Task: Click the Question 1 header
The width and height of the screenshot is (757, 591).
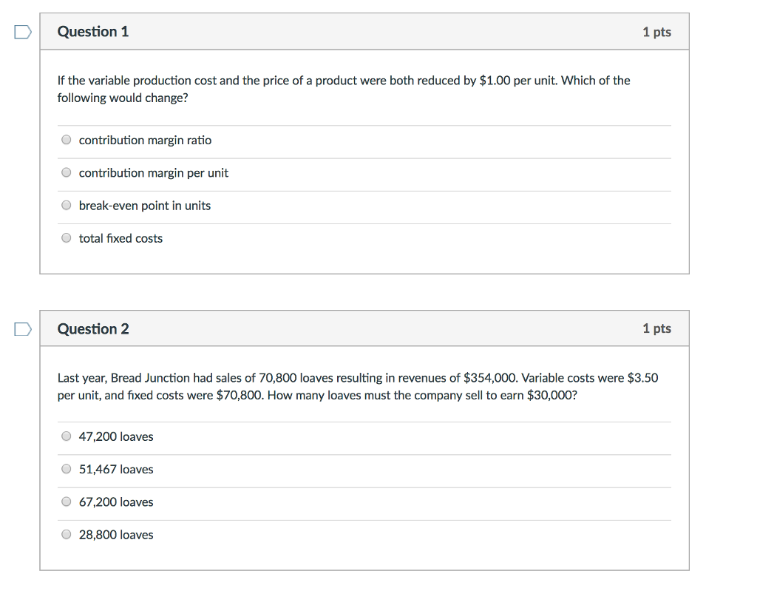Action: (x=92, y=32)
